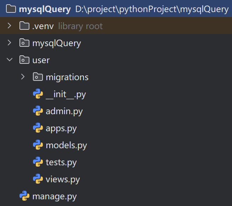Click the Python icon next to apps.py
Screen dimensions: 232x206
pyautogui.click(x=38, y=128)
